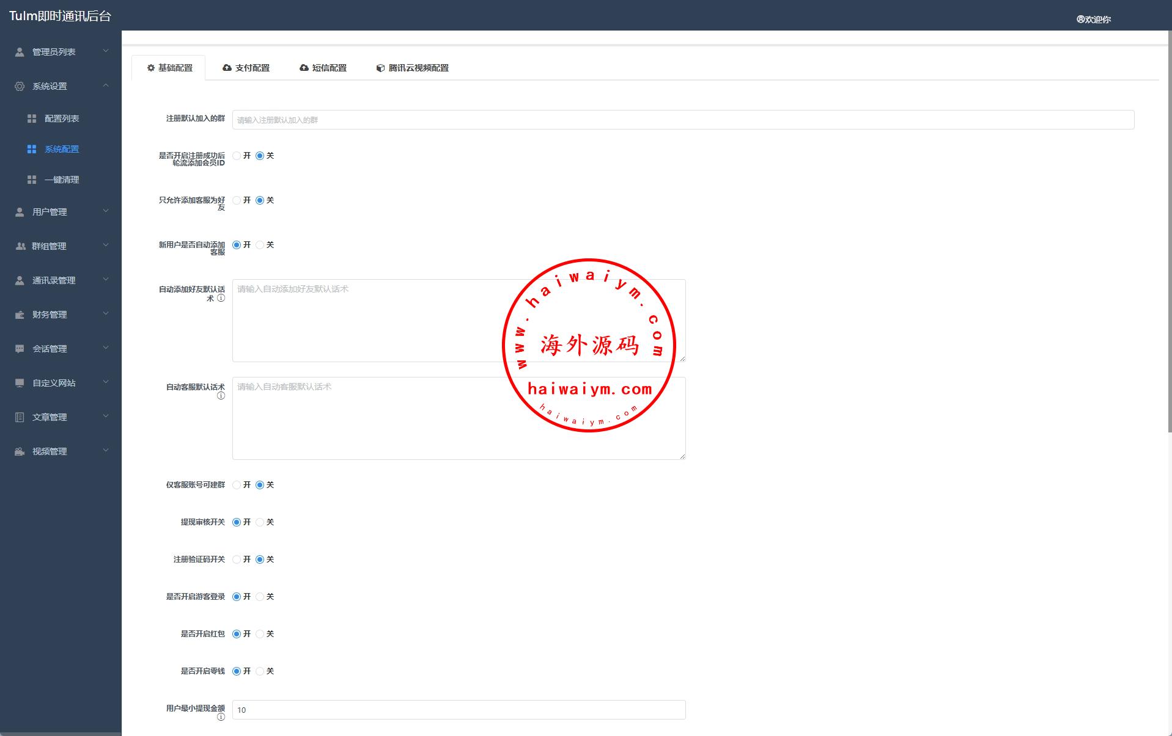The image size is (1172, 736).
Task: Click info icon under 用户最小提现金额
Action: click(221, 717)
